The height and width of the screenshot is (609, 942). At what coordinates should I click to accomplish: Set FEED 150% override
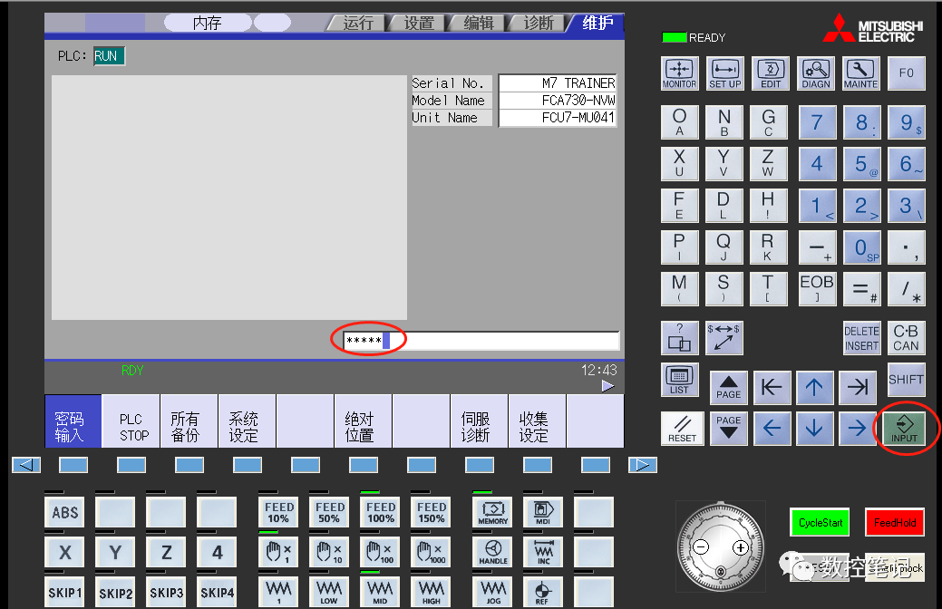coord(432,512)
